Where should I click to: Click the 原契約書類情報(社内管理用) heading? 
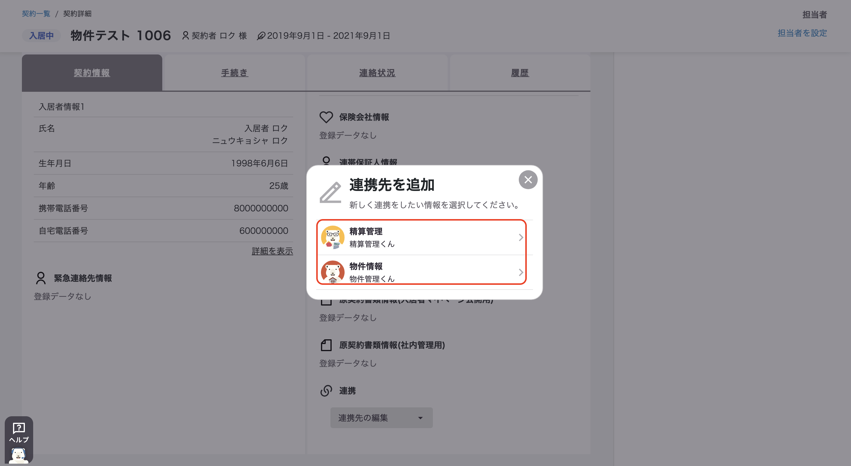[x=392, y=345]
